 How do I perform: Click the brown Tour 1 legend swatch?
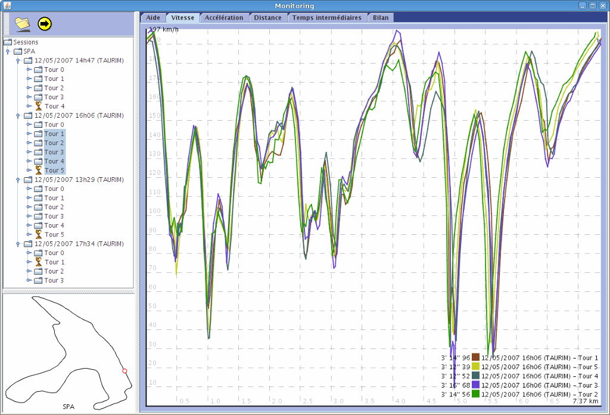(x=476, y=358)
